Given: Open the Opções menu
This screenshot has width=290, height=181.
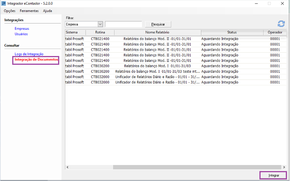Looking at the screenshot, I should (x=10, y=11).
